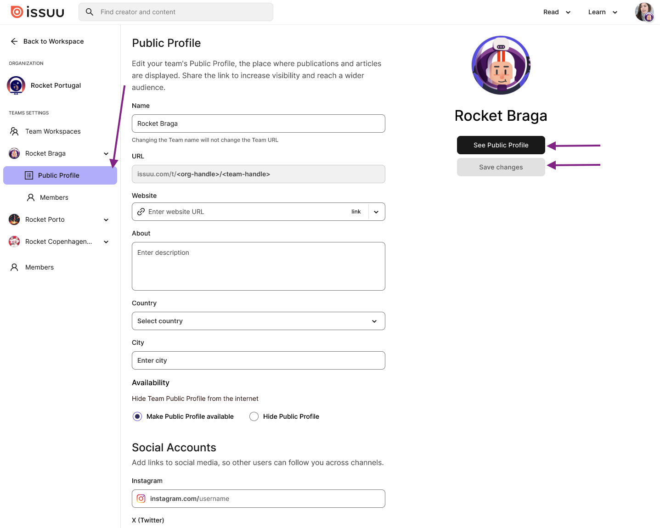
Task: Click Back to Workspace link
Action: (47, 41)
